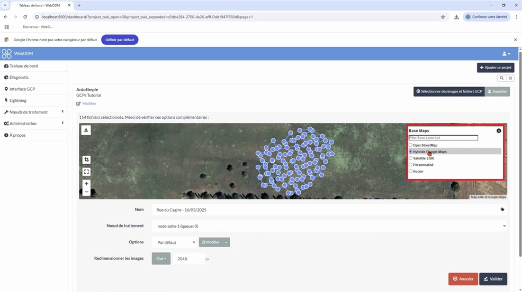Open the Par défaut options dropdown

point(175,242)
